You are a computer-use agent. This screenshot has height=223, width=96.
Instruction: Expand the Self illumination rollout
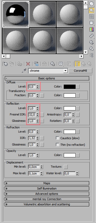click(47, 188)
